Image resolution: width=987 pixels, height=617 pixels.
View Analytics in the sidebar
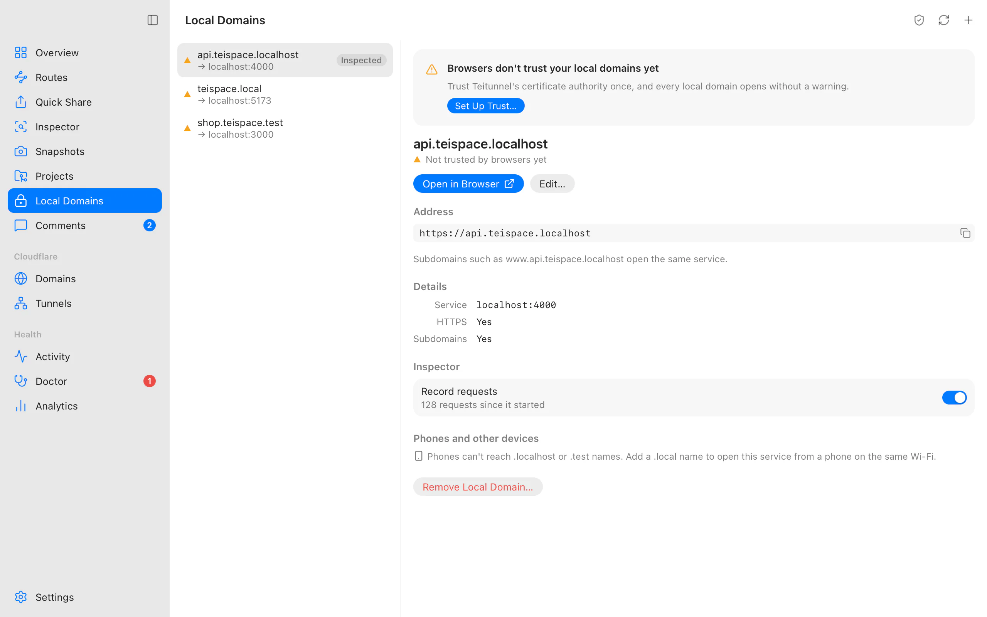point(85,406)
